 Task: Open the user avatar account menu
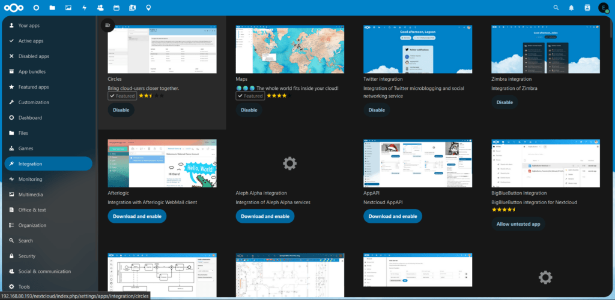coord(604,8)
